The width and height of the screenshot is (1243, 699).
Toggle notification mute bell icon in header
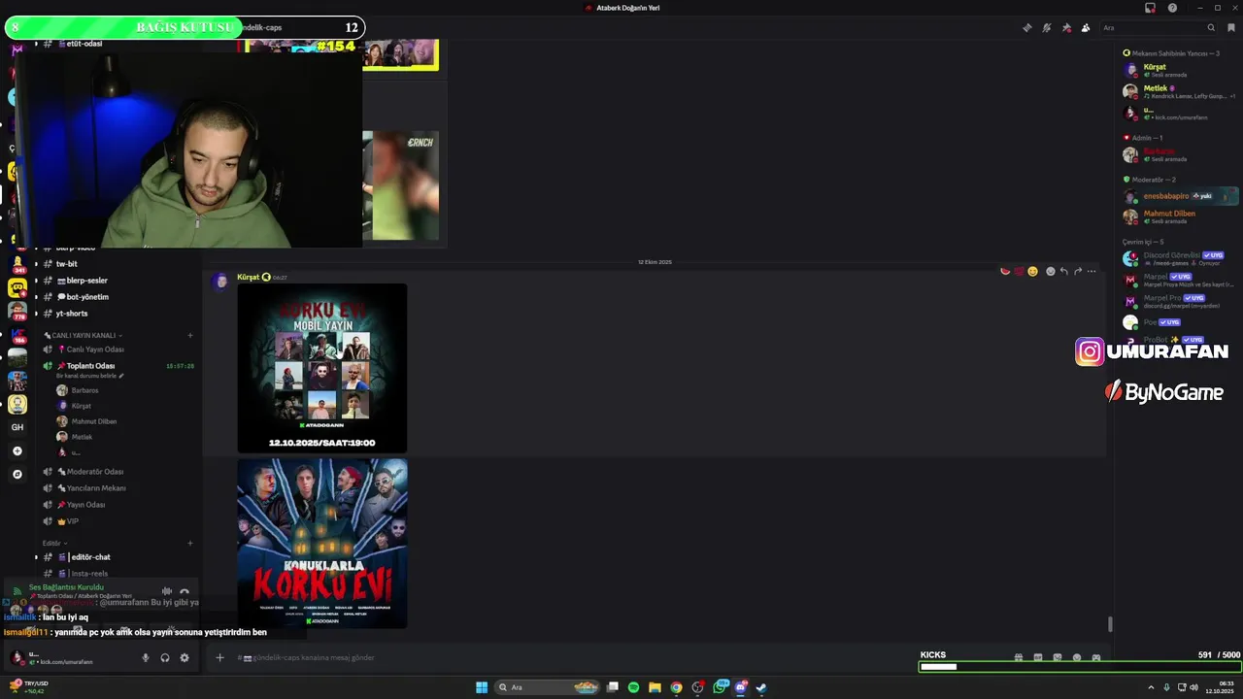pos(1047,28)
